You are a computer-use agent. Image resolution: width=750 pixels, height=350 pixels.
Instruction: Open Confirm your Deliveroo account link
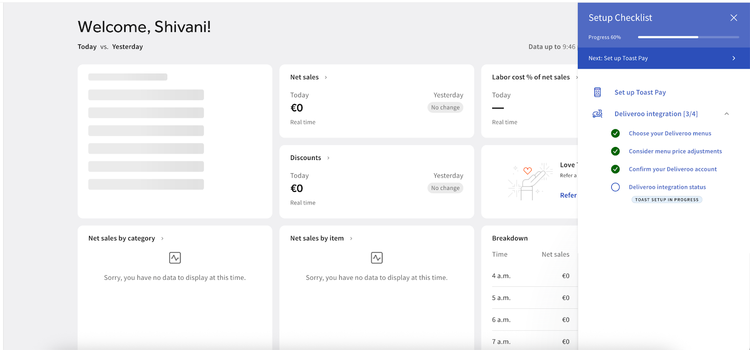coord(673,169)
